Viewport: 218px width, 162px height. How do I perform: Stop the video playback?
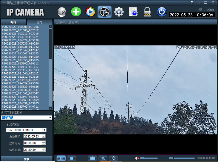tap(72, 158)
